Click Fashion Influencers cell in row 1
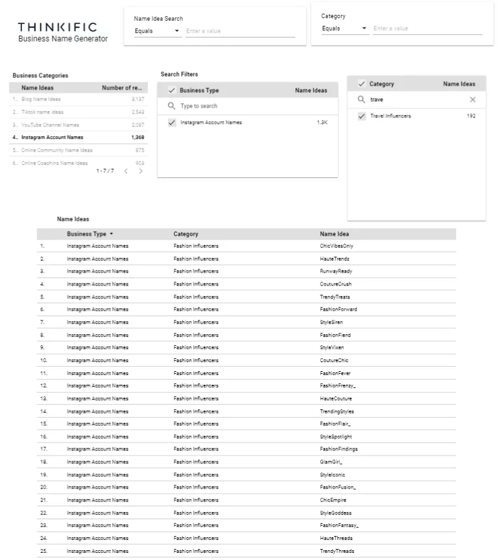Viewport: 498px width, 560px height. click(x=196, y=246)
